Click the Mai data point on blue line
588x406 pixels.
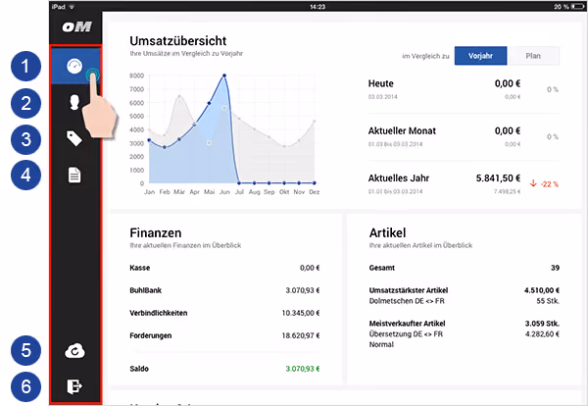coord(210,103)
